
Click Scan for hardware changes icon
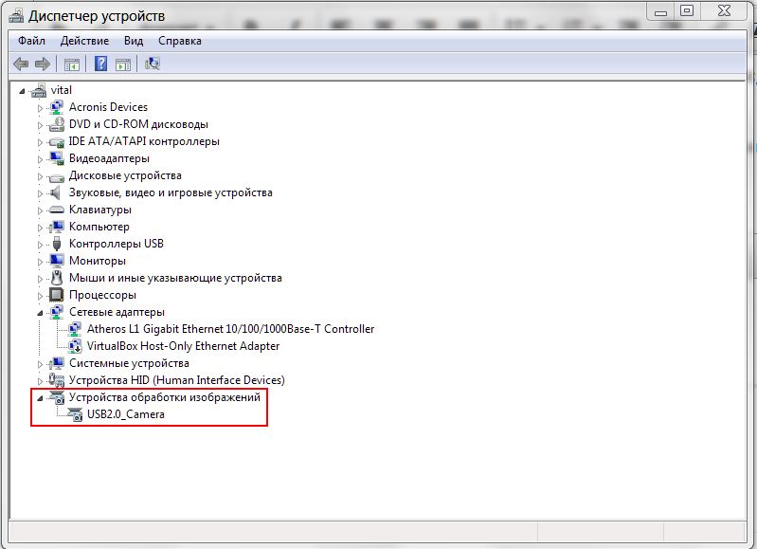[153, 64]
